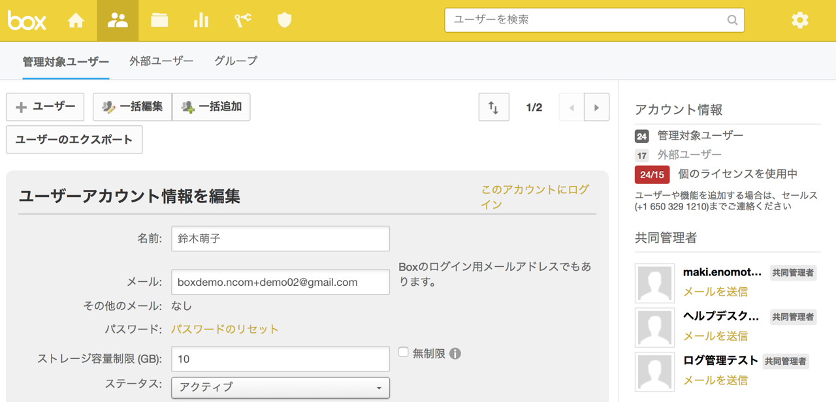Open the settings gear icon
Viewport: 836px width, 402px height.
[799, 20]
